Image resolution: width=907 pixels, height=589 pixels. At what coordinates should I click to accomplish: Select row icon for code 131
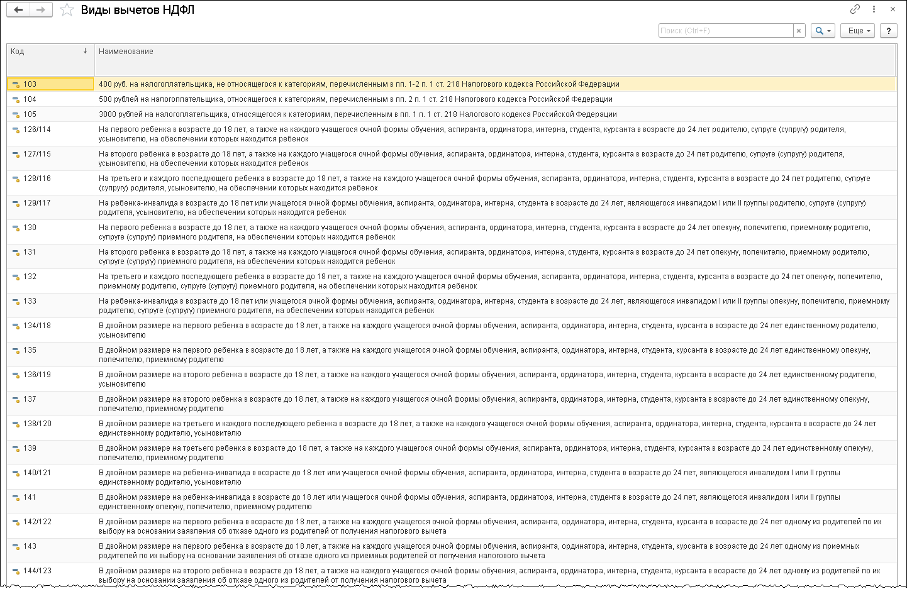[x=16, y=252]
